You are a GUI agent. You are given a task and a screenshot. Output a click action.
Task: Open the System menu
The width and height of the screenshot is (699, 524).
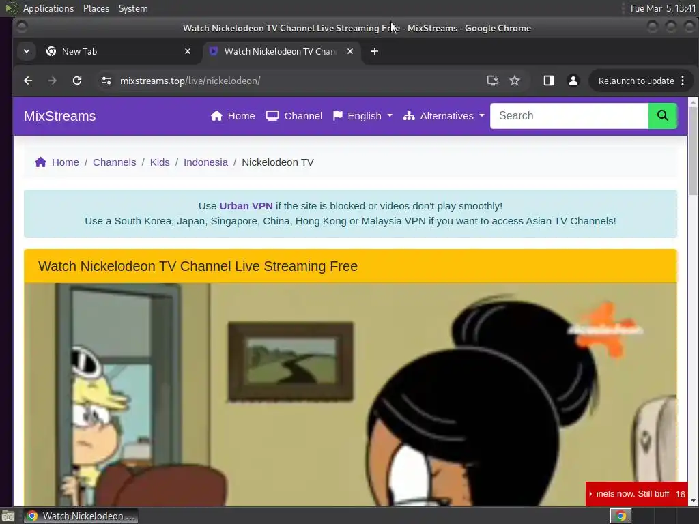(x=133, y=8)
